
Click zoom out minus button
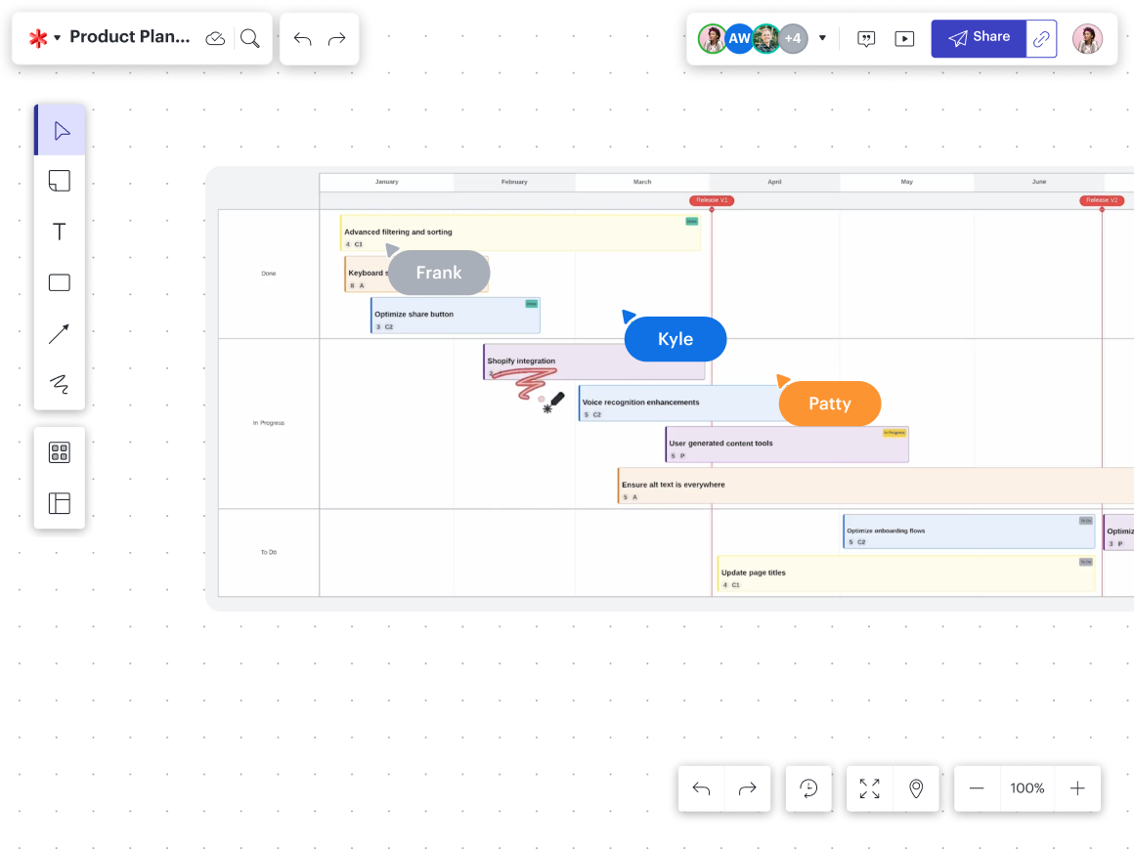click(977, 788)
